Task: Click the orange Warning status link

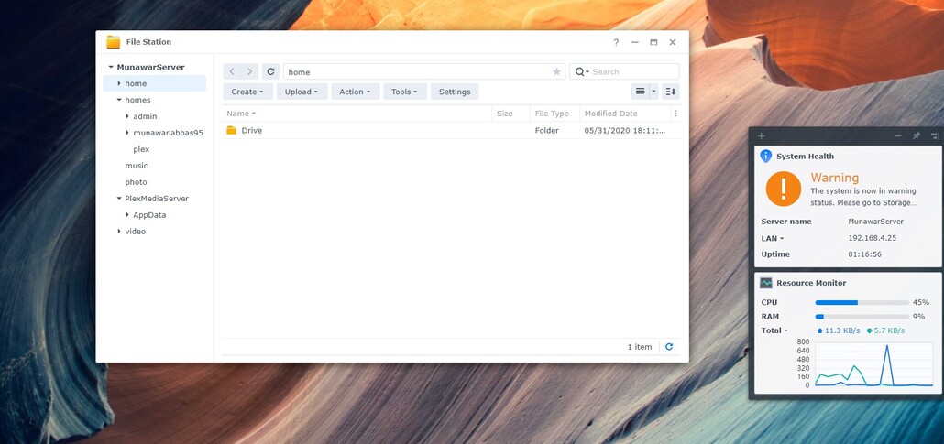Action: (834, 178)
